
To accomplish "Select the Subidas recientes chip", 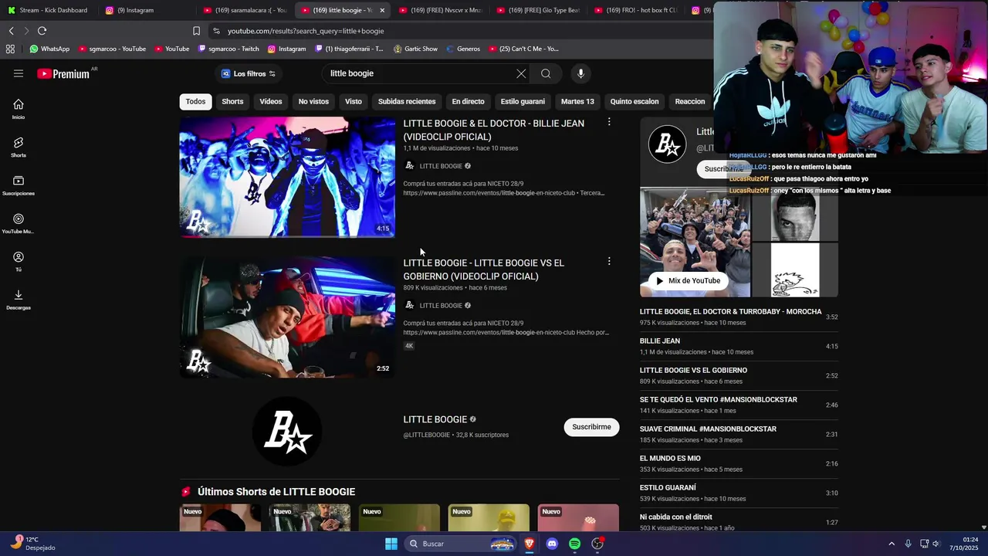I will point(407,101).
